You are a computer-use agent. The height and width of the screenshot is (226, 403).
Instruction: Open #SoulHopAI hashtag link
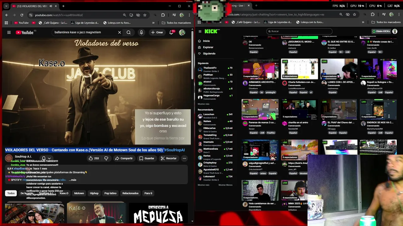(174, 150)
